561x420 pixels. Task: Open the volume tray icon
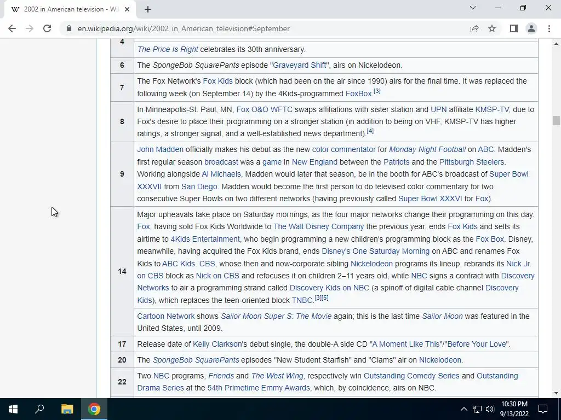[490, 409]
